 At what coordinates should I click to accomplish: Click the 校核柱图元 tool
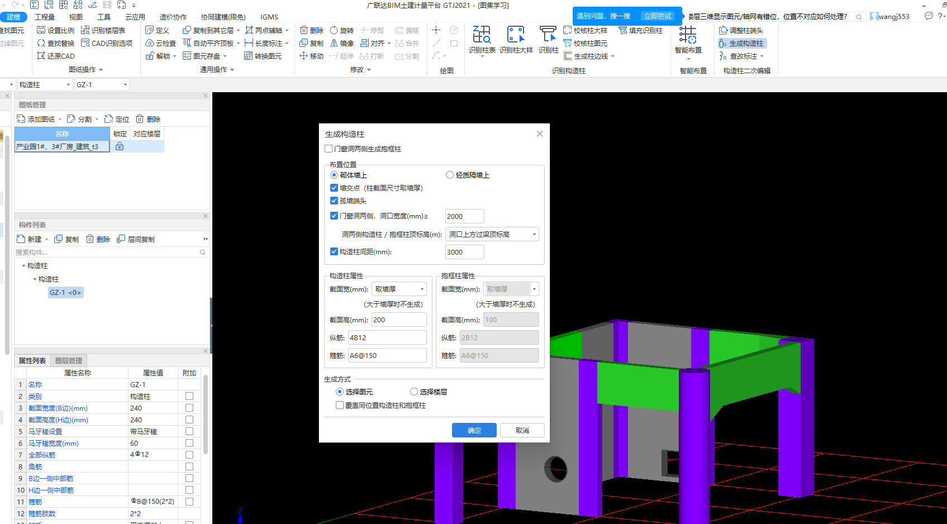coord(585,44)
